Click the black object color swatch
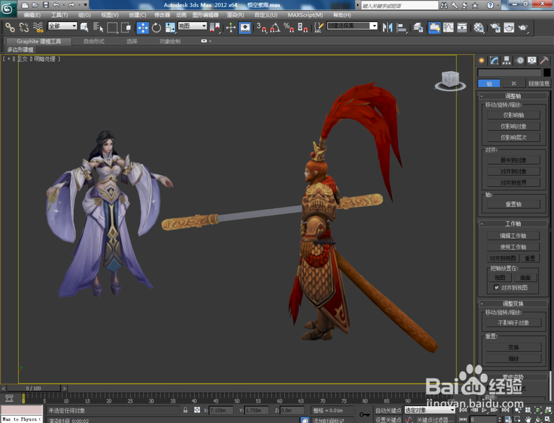Viewport: 554px width, 423px height. (x=547, y=73)
